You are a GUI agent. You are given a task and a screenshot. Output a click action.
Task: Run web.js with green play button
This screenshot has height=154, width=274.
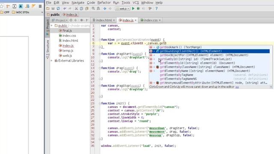click(133, 9)
